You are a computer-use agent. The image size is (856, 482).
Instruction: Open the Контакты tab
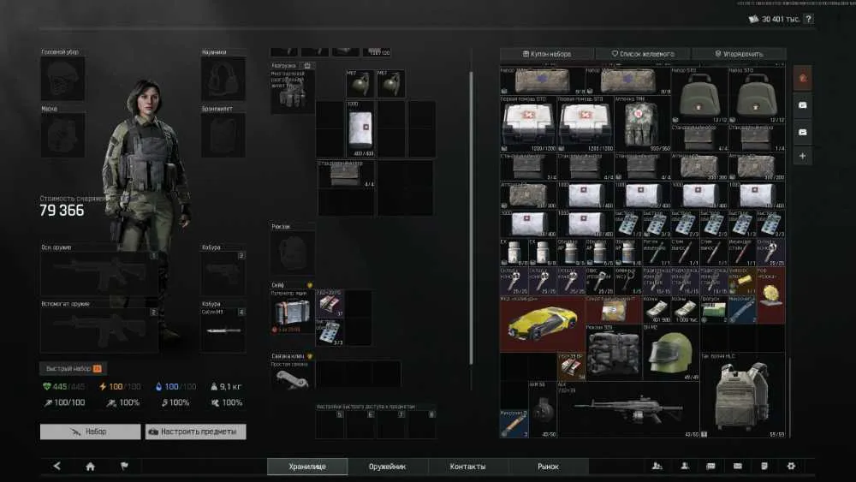click(x=467, y=467)
